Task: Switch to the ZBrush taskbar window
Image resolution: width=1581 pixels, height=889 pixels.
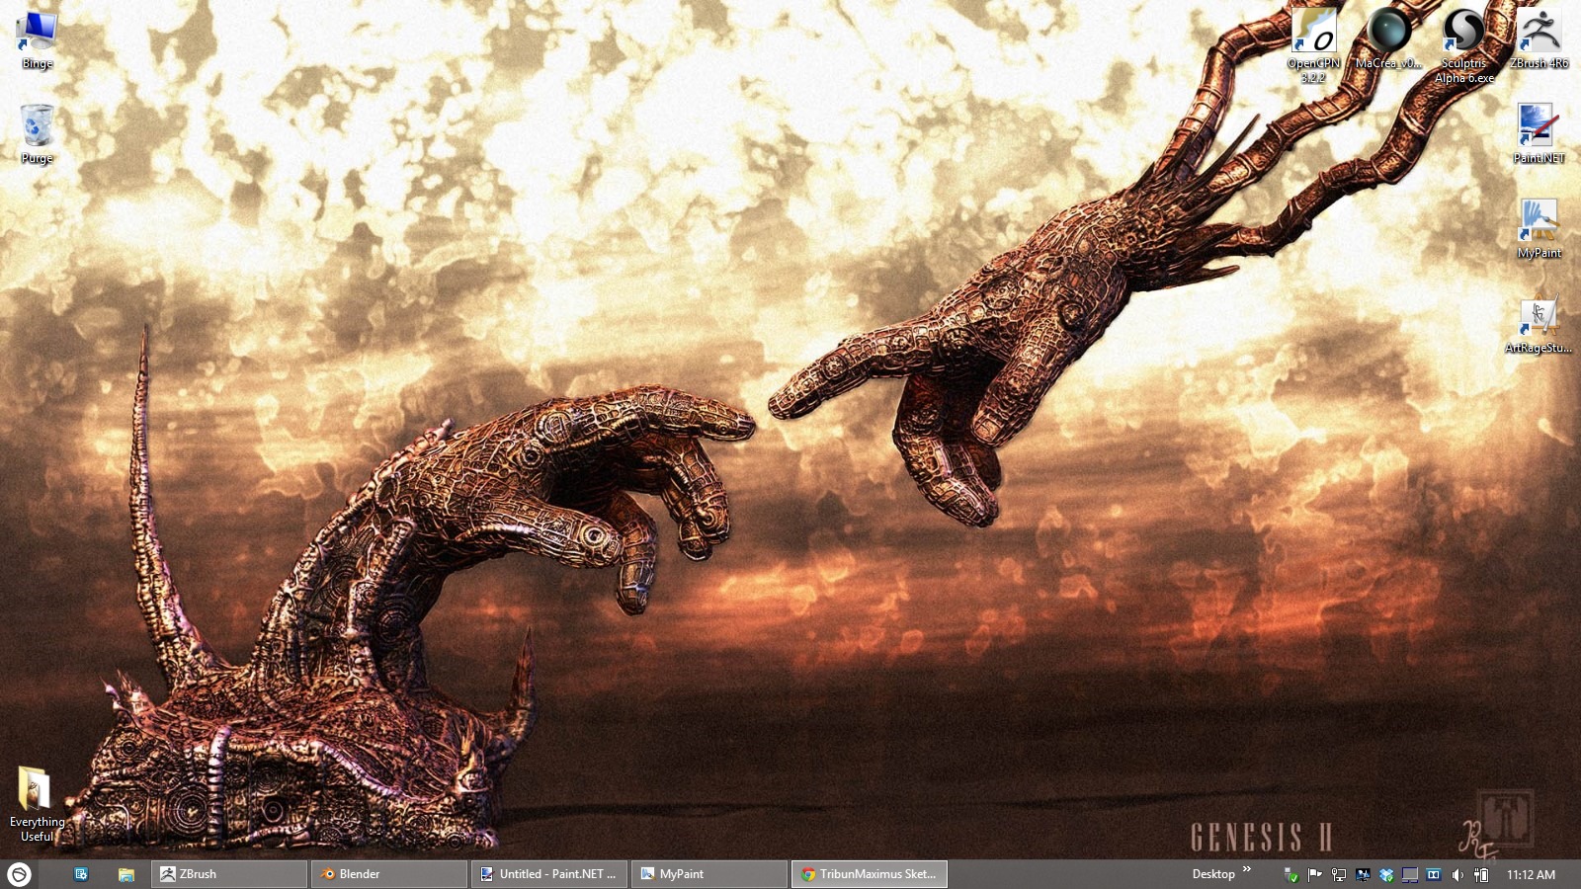Action: coord(229,874)
